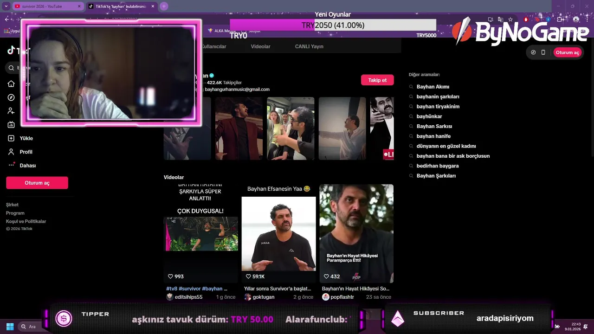Click username goktugan
This screenshot has width=594, height=334.
264,297
